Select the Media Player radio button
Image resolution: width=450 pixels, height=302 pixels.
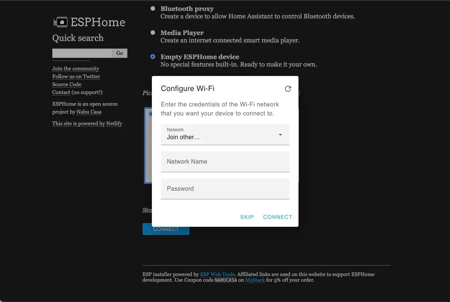point(153,33)
